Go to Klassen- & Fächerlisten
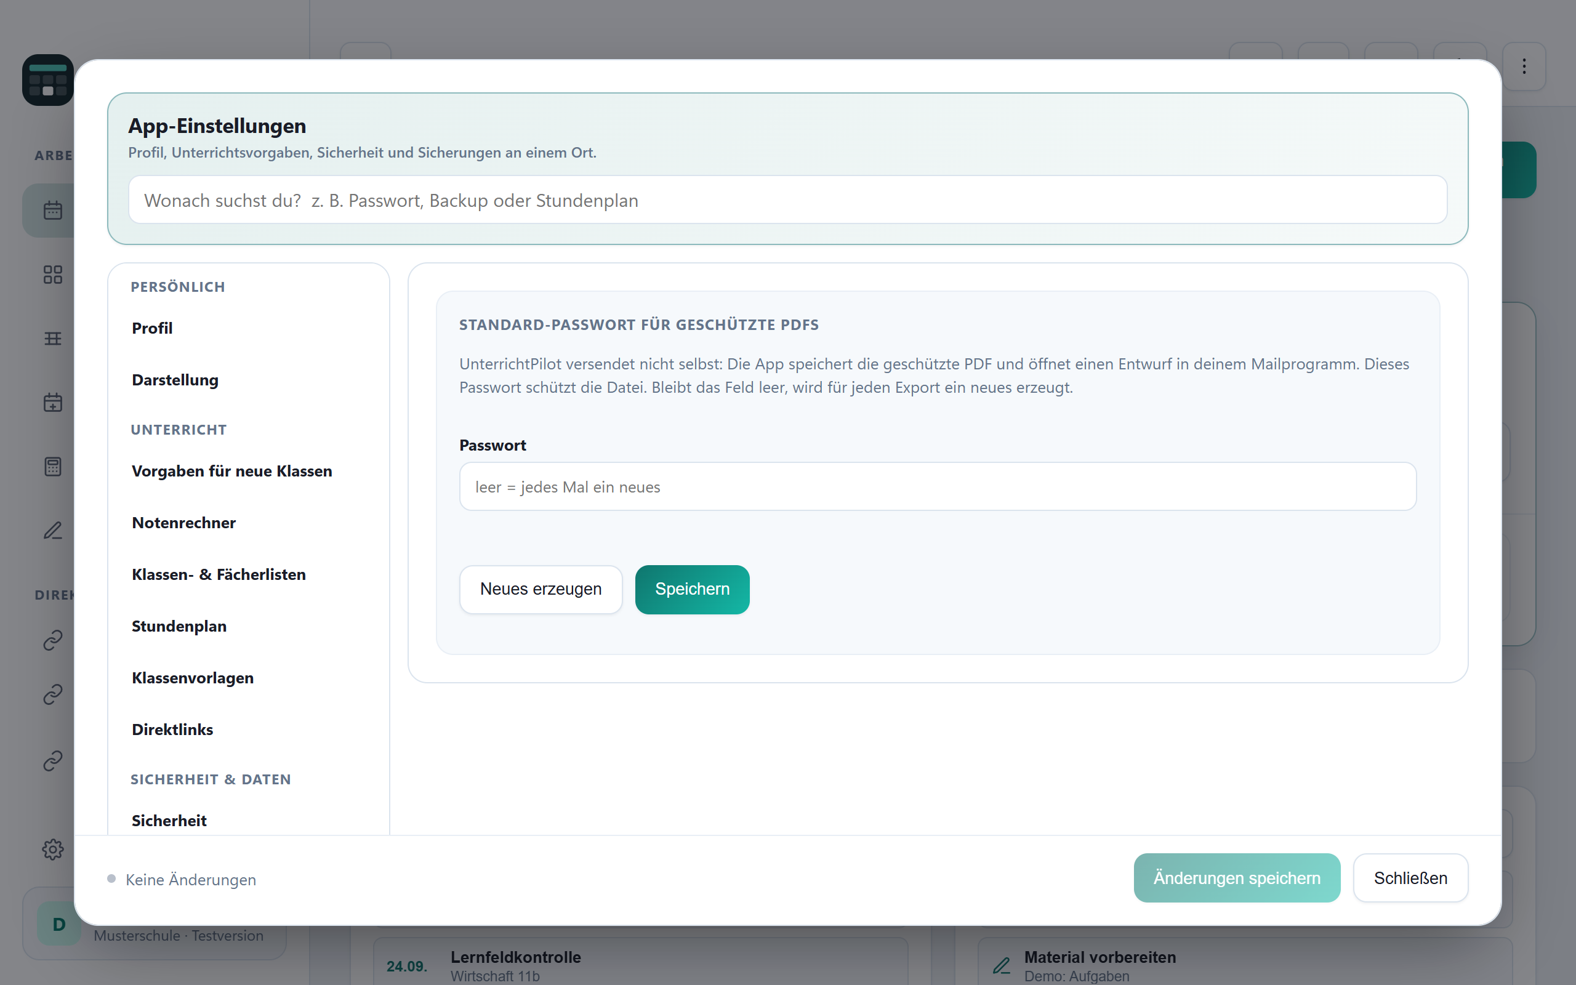The height and width of the screenshot is (985, 1576). [x=218, y=574]
